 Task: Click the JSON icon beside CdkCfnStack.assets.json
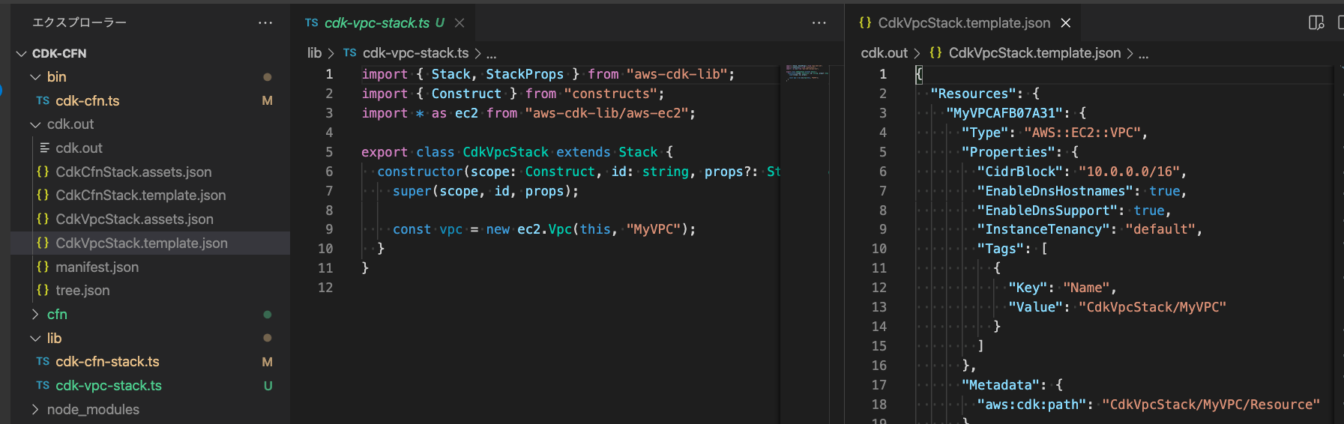43,172
